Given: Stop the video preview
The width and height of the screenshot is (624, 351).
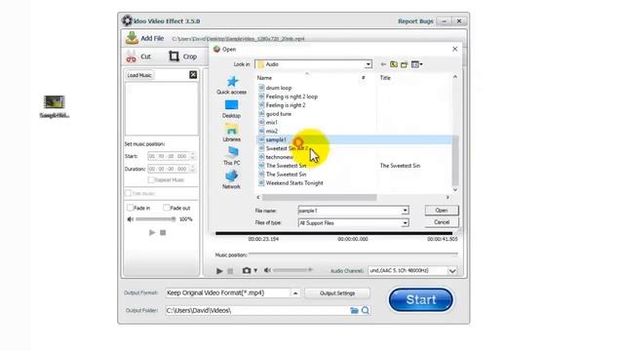Looking at the screenshot, I should click(230, 271).
